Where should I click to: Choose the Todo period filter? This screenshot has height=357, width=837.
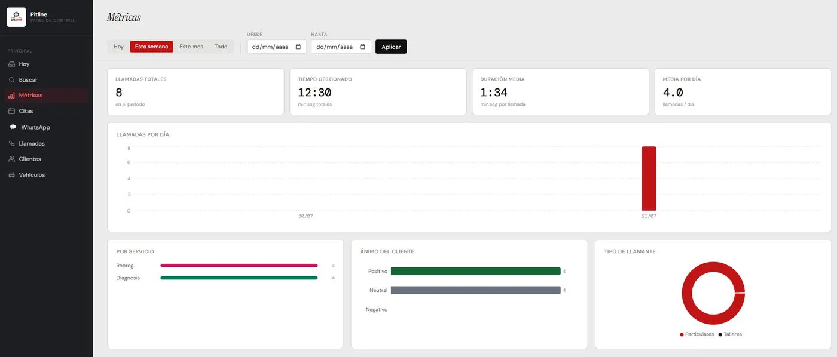click(221, 47)
